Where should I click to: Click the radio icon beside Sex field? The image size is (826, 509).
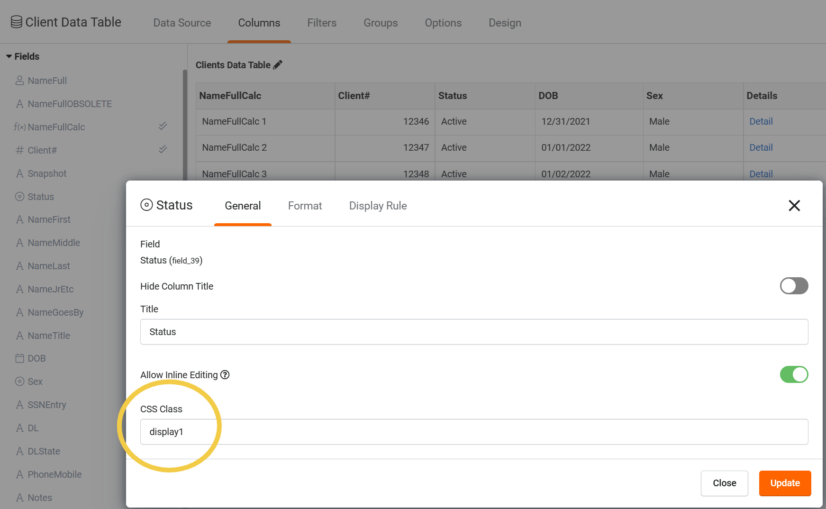(x=19, y=382)
